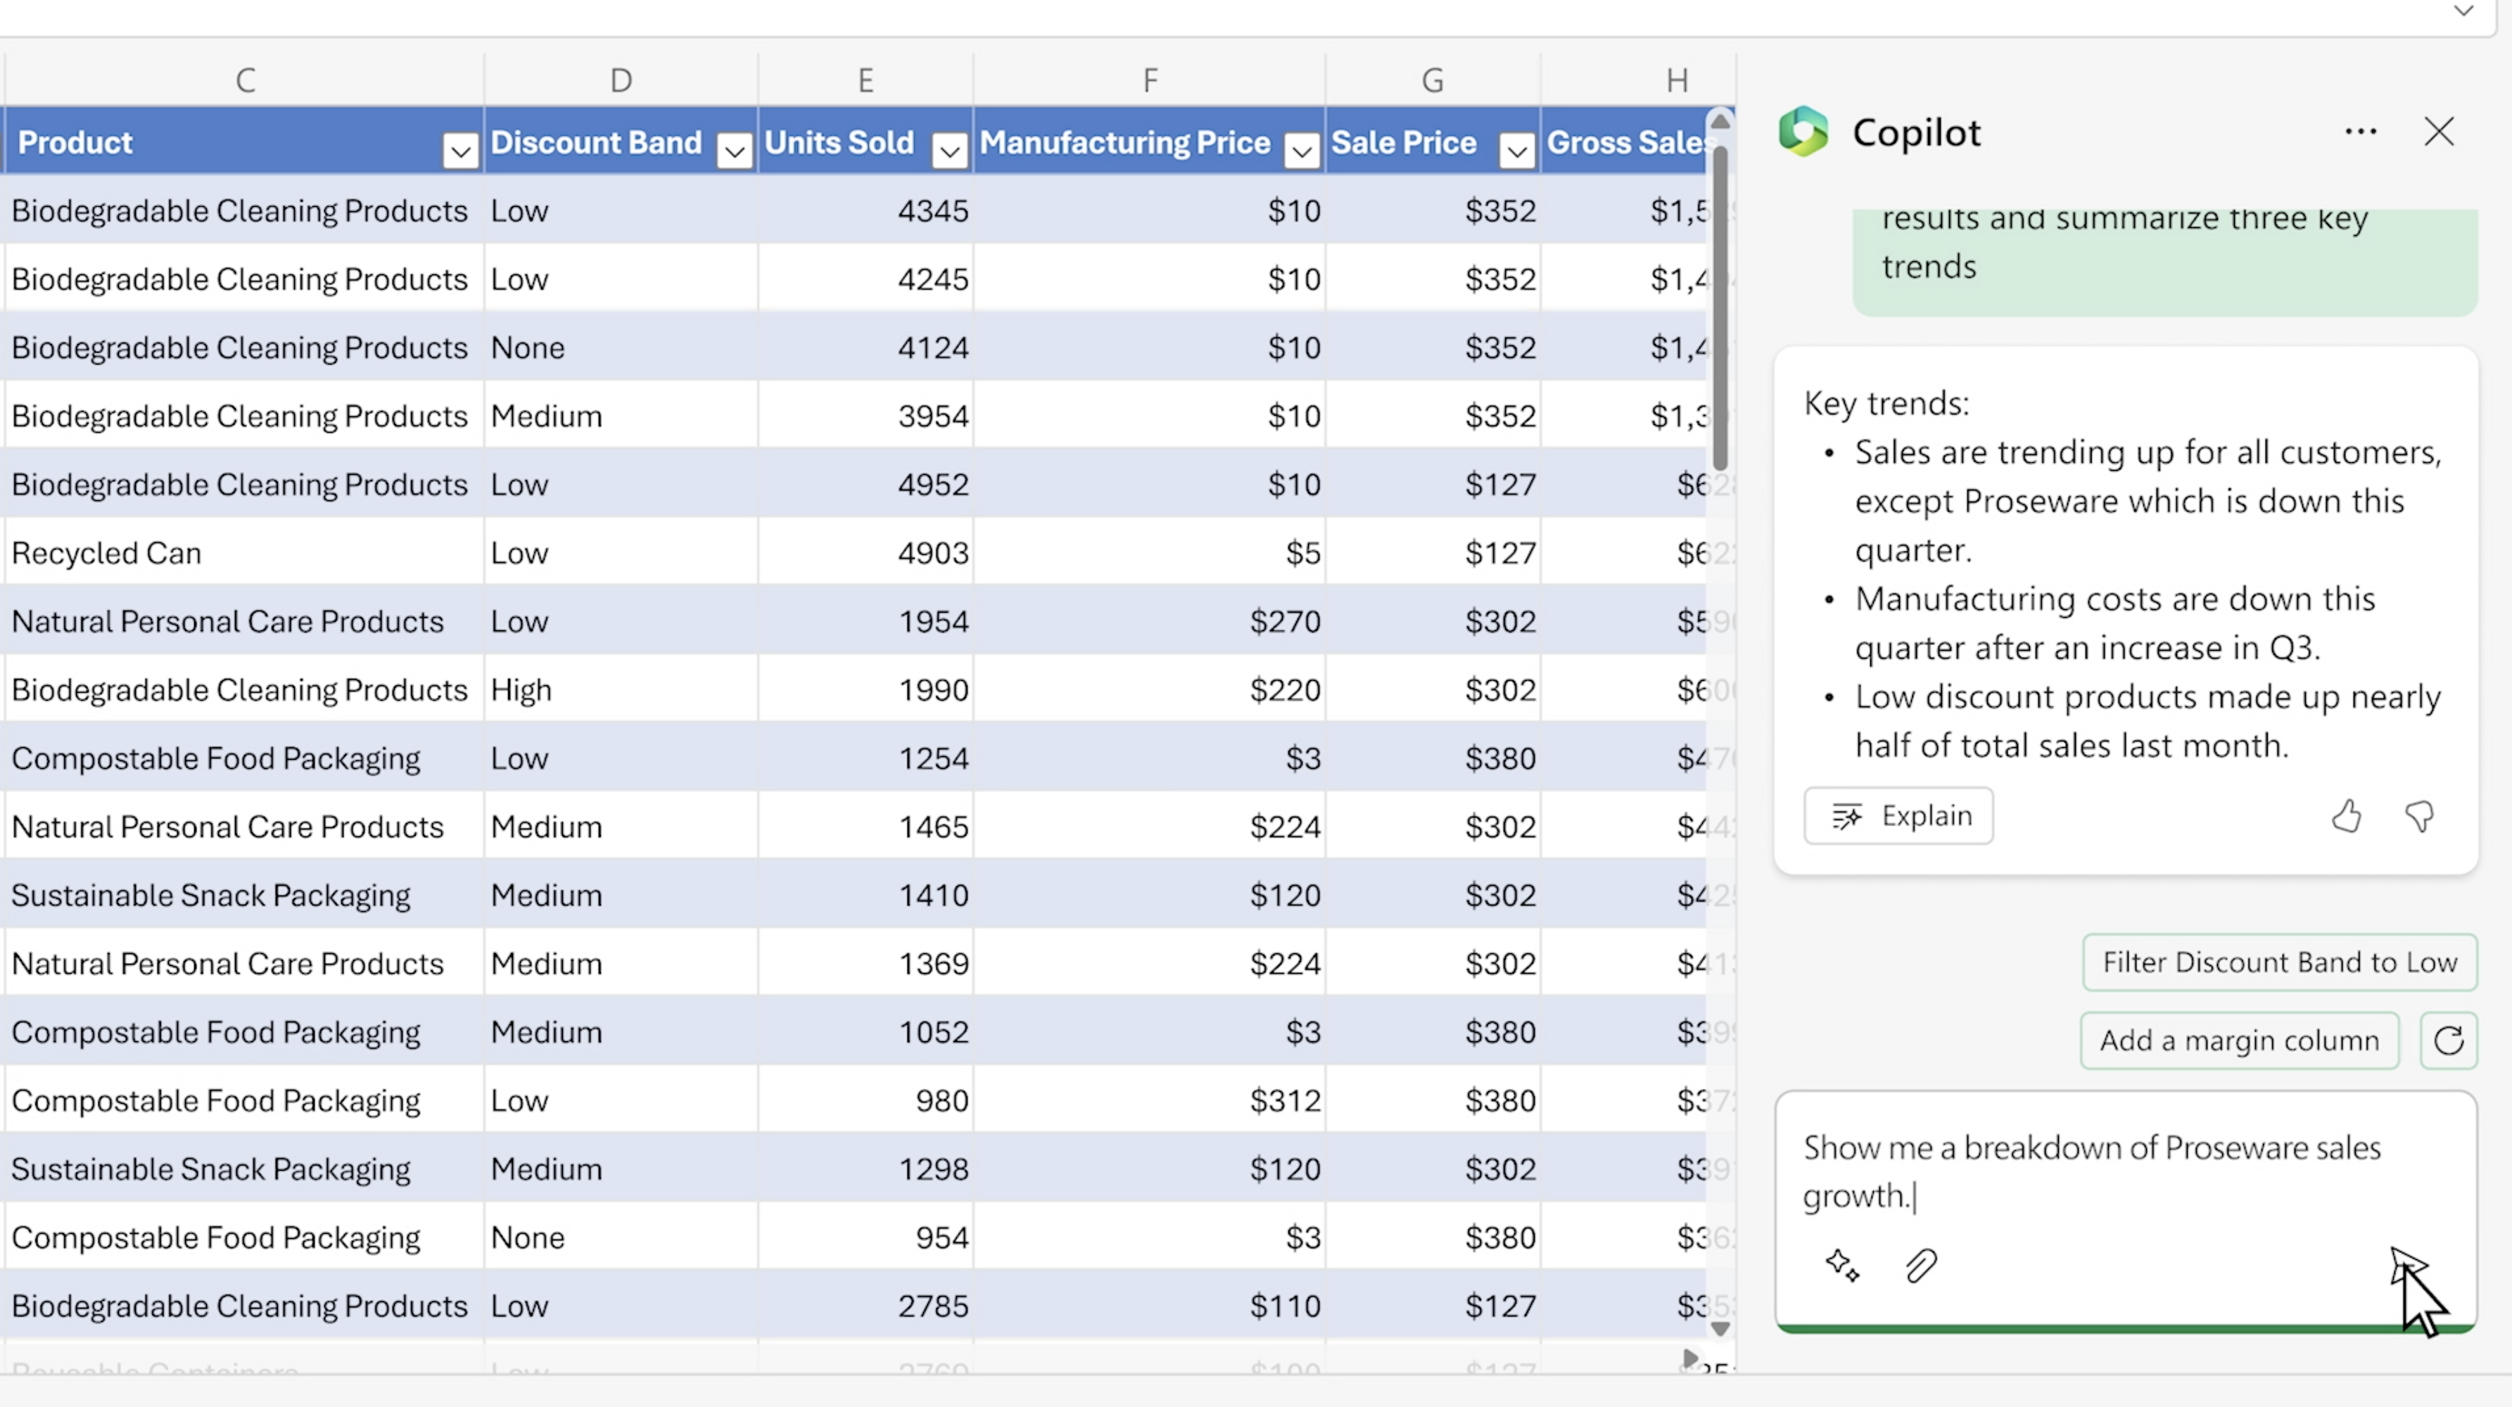Click the vertical scrollbar thumb

(x=1720, y=307)
